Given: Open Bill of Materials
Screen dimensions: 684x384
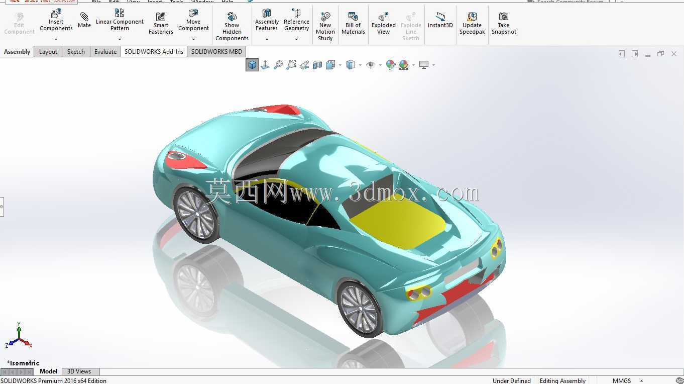Looking at the screenshot, I should (x=353, y=24).
